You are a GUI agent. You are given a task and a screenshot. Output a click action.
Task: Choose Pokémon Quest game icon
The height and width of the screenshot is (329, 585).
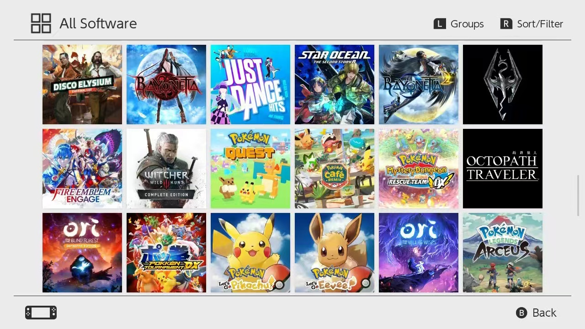pyautogui.click(x=250, y=169)
